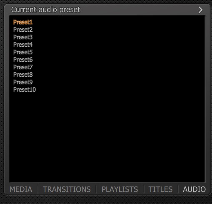Image resolution: width=212 pixels, height=204 pixels.
Task: Open the TITLES tab
Action: click(x=160, y=189)
